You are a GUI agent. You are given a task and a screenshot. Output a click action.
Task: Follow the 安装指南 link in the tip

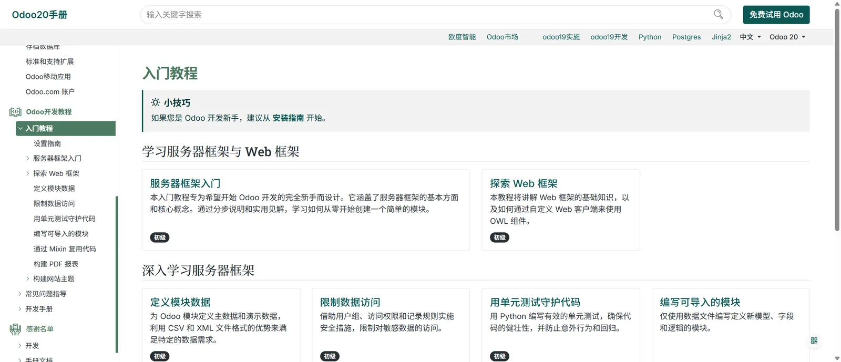coord(288,118)
